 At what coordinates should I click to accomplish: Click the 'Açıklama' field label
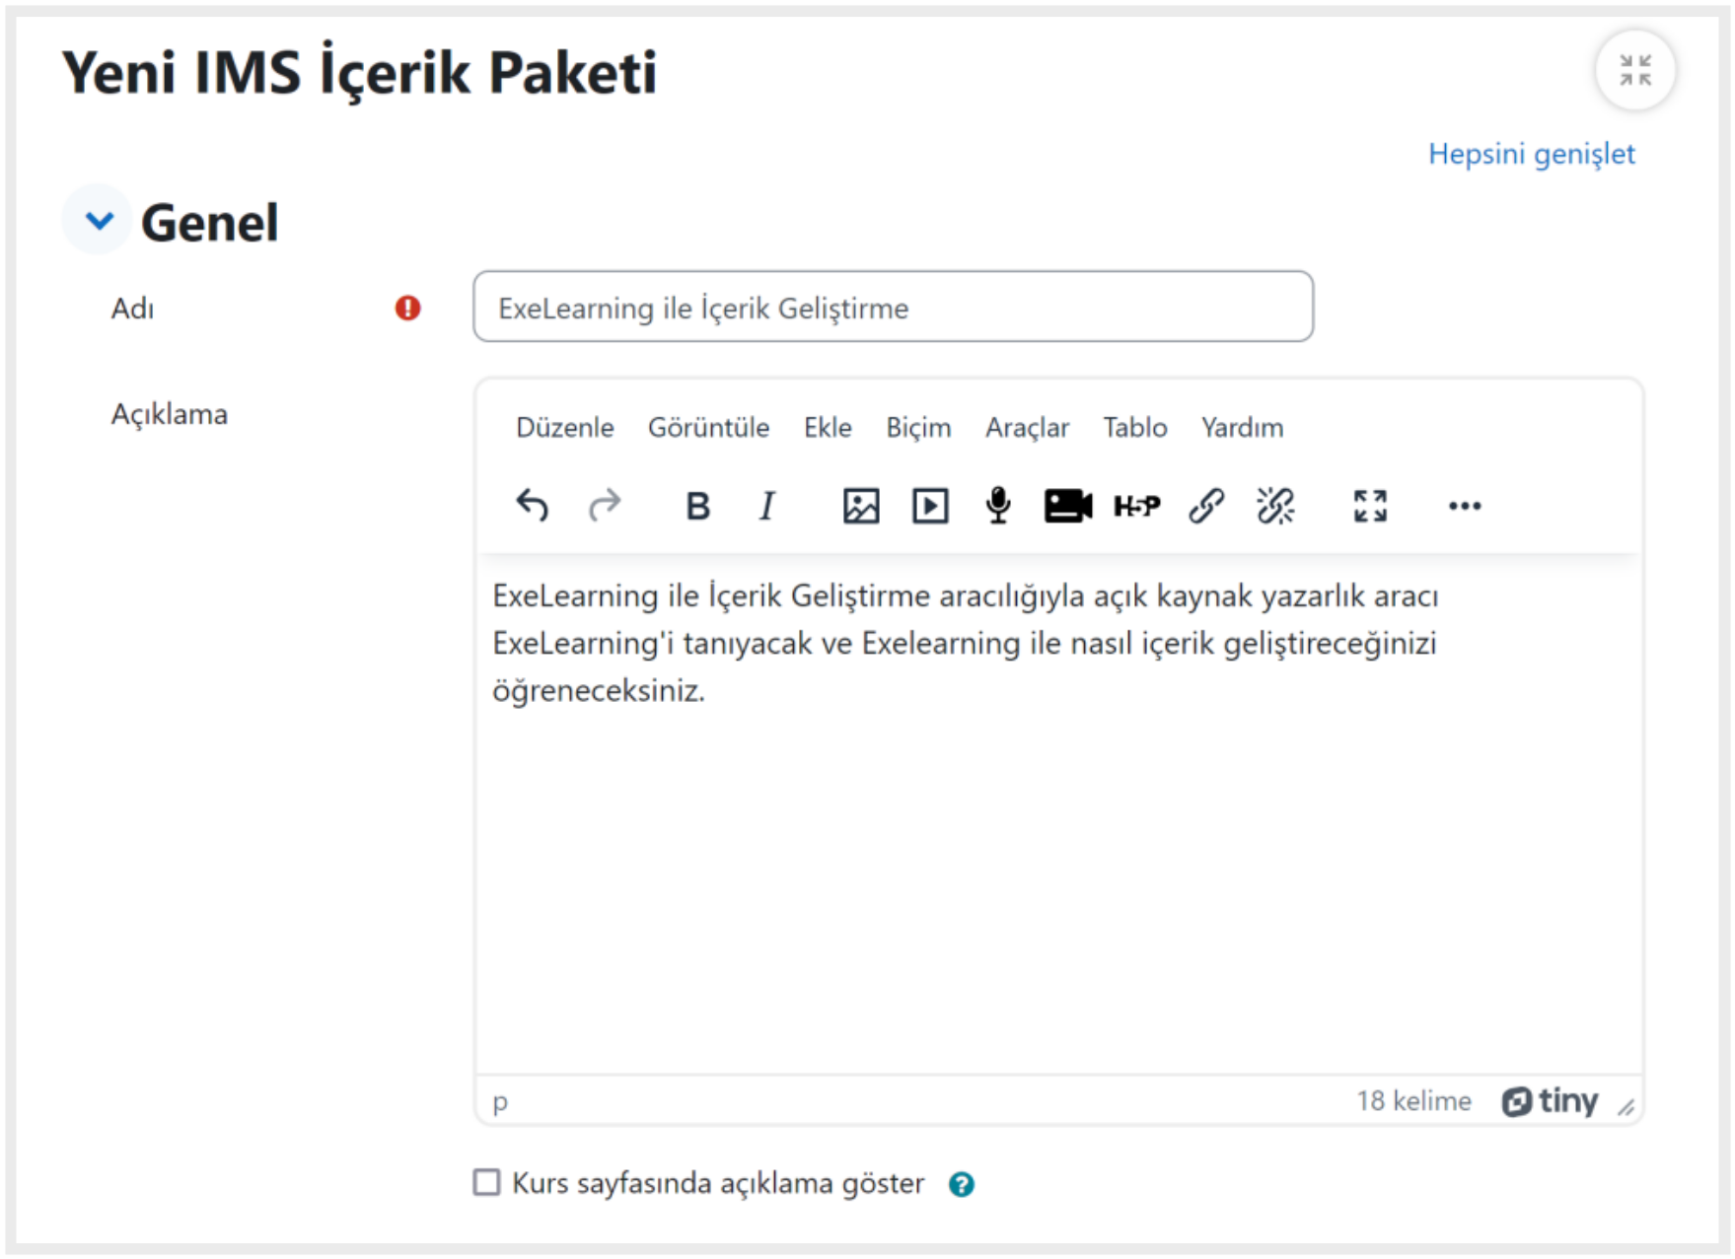(169, 414)
